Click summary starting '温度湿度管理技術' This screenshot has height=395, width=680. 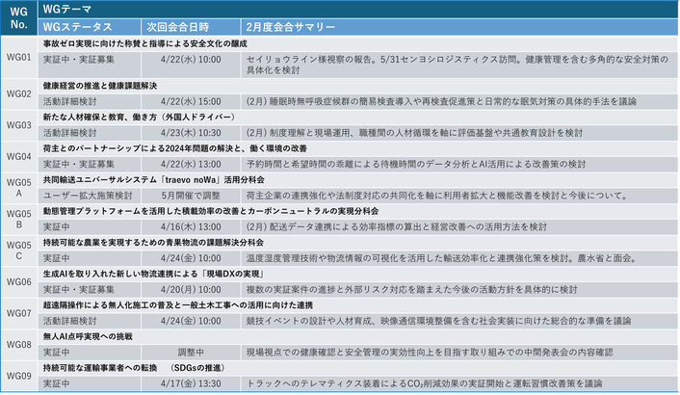click(x=442, y=258)
